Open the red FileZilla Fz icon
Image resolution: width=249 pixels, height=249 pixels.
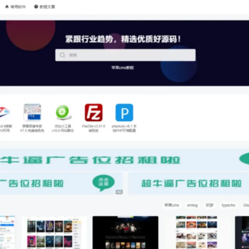94,112
